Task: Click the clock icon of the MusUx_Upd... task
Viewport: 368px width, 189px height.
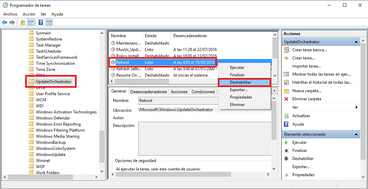Action: tap(113, 50)
